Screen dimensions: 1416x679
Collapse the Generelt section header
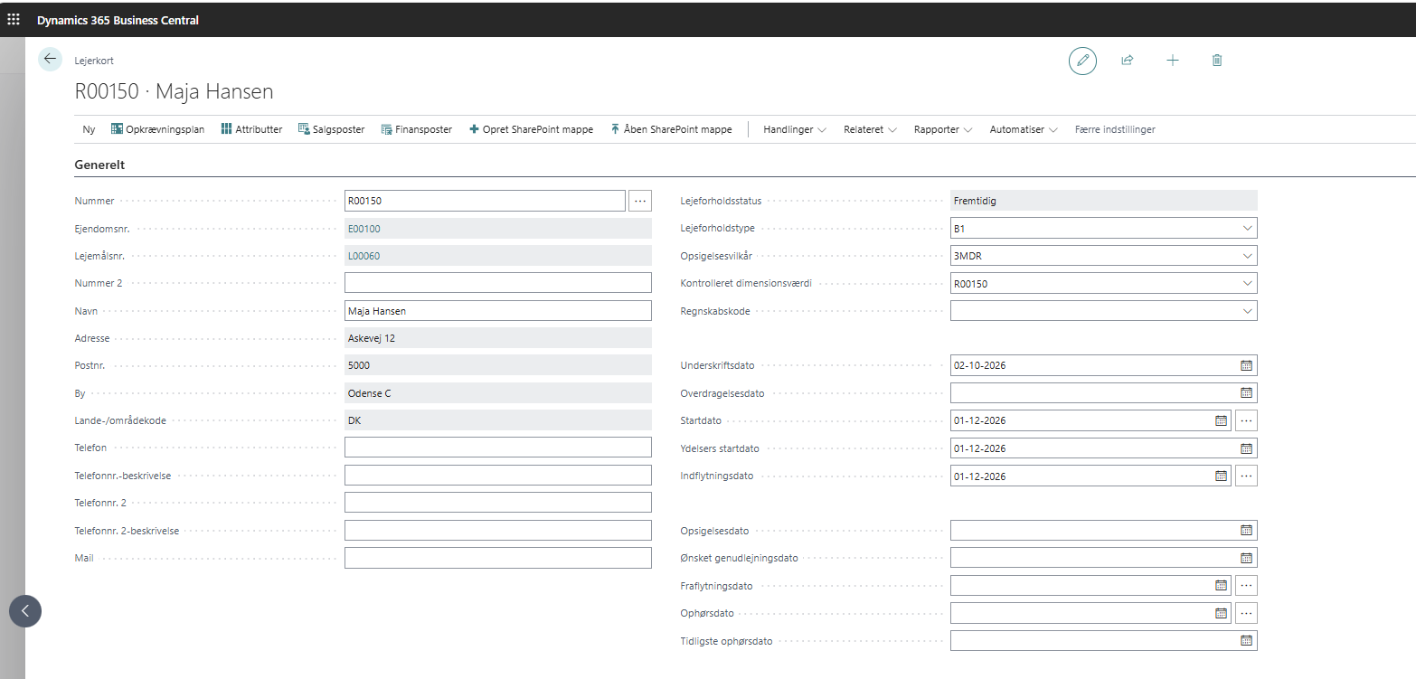coord(99,165)
